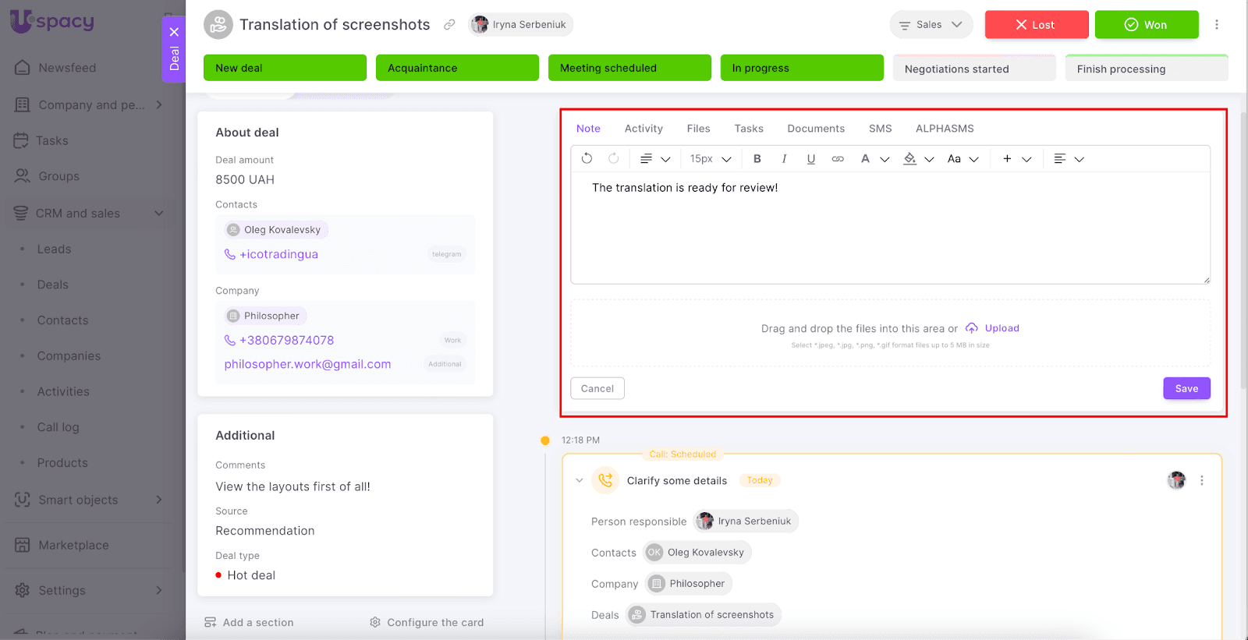1248x640 pixels.
Task: Toggle italic text formatting
Action: tap(784, 159)
